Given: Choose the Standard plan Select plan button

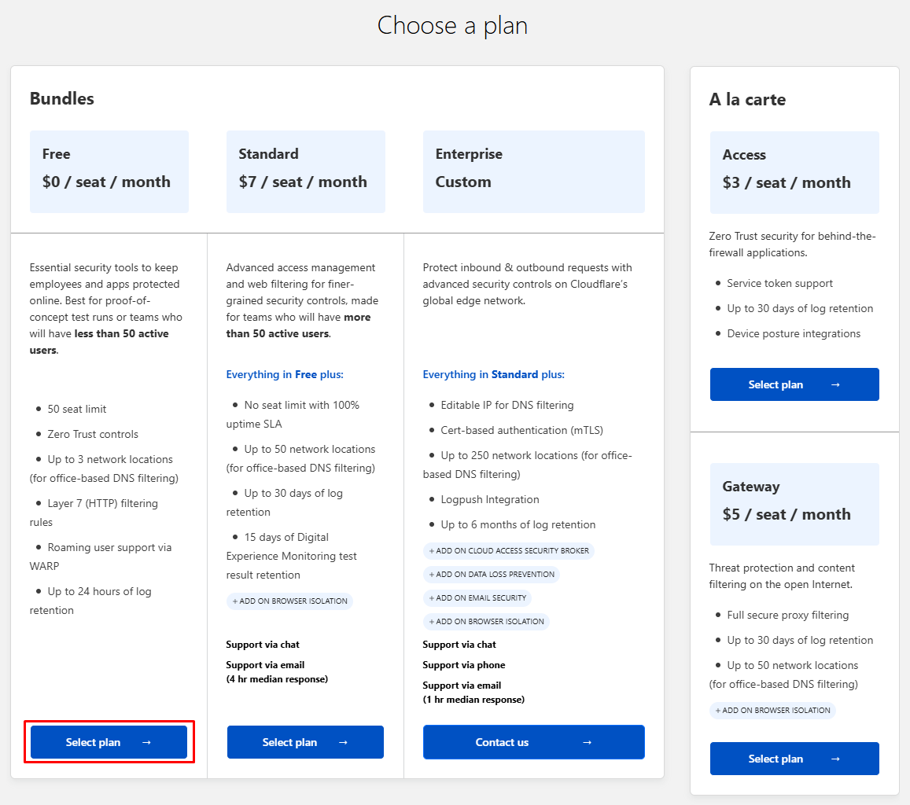Looking at the screenshot, I should click(x=305, y=742).
